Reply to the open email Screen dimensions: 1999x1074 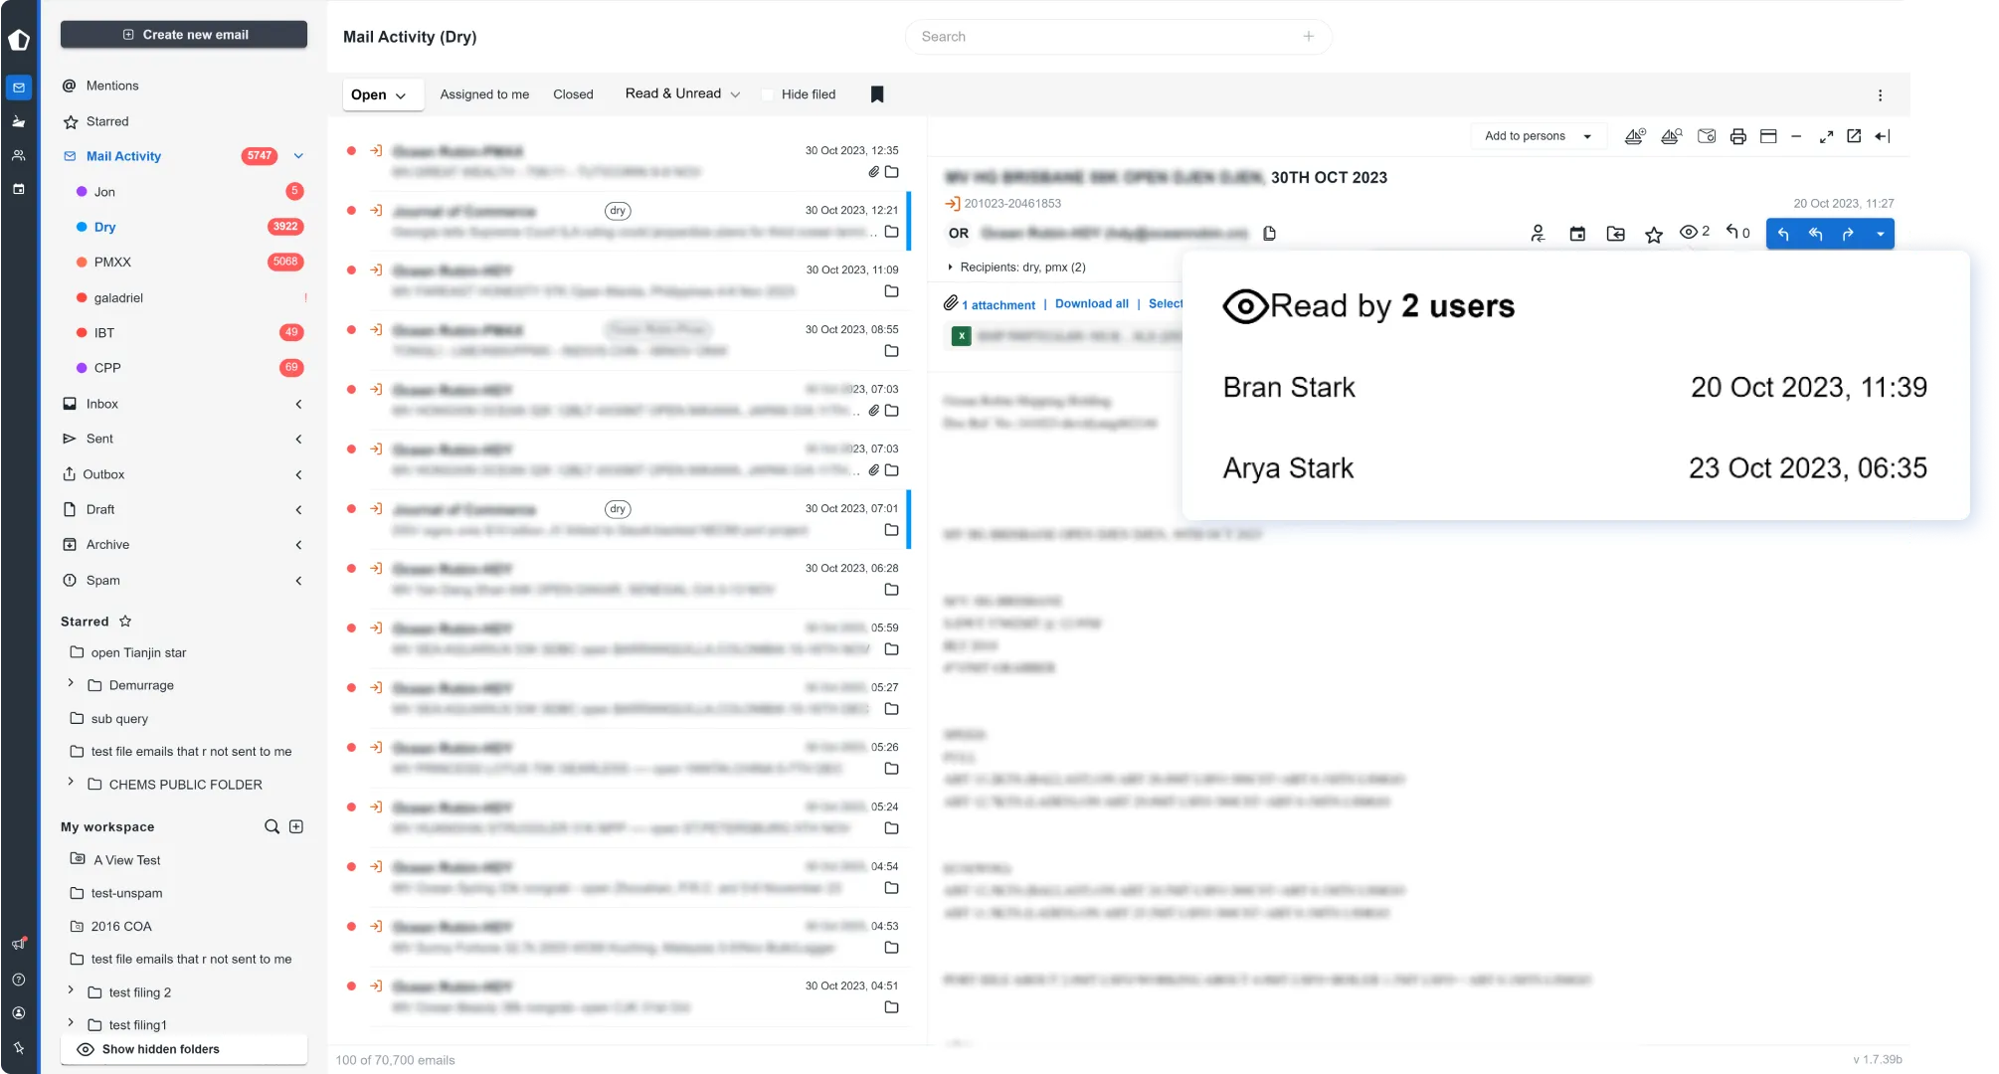click(1783, 234)
